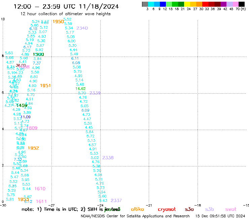
Task: Click the wave height value '5.24'
Action: pos(36,22)
